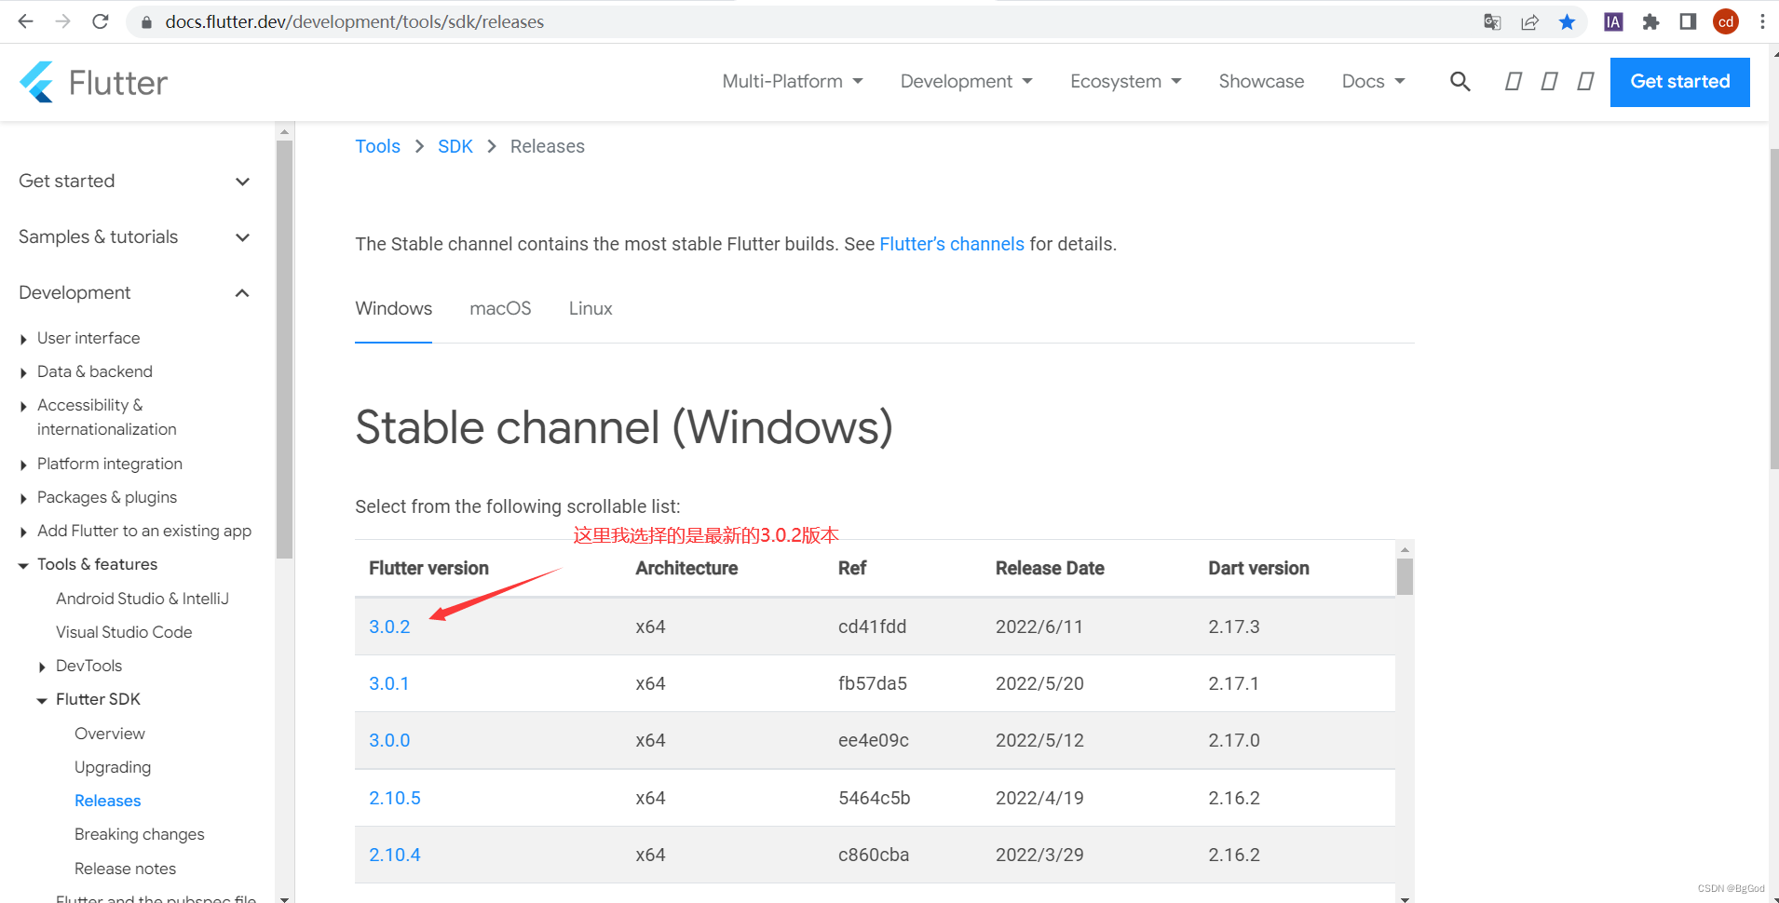The width and height of the screenshot is (1779, 903).
Task: Expand the Get started sidebar section
Action: (135, 181)
